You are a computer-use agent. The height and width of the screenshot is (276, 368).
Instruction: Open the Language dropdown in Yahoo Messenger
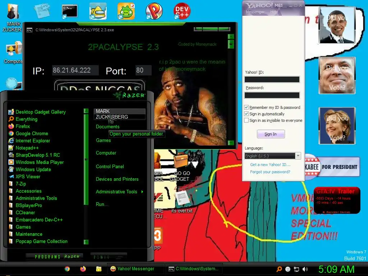point(298,156)
